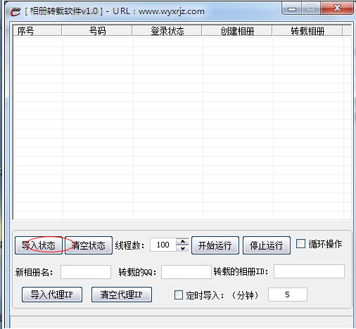Click the 转载相册 column header
This screenshot has height=329, width=356.
tap(307, 31)
